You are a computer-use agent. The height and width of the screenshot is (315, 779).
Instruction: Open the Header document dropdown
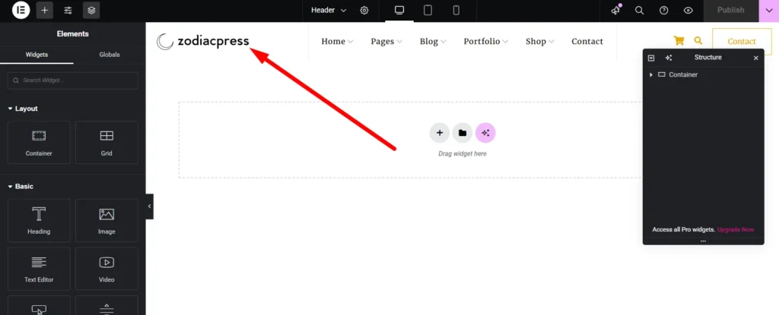[329, 11]
